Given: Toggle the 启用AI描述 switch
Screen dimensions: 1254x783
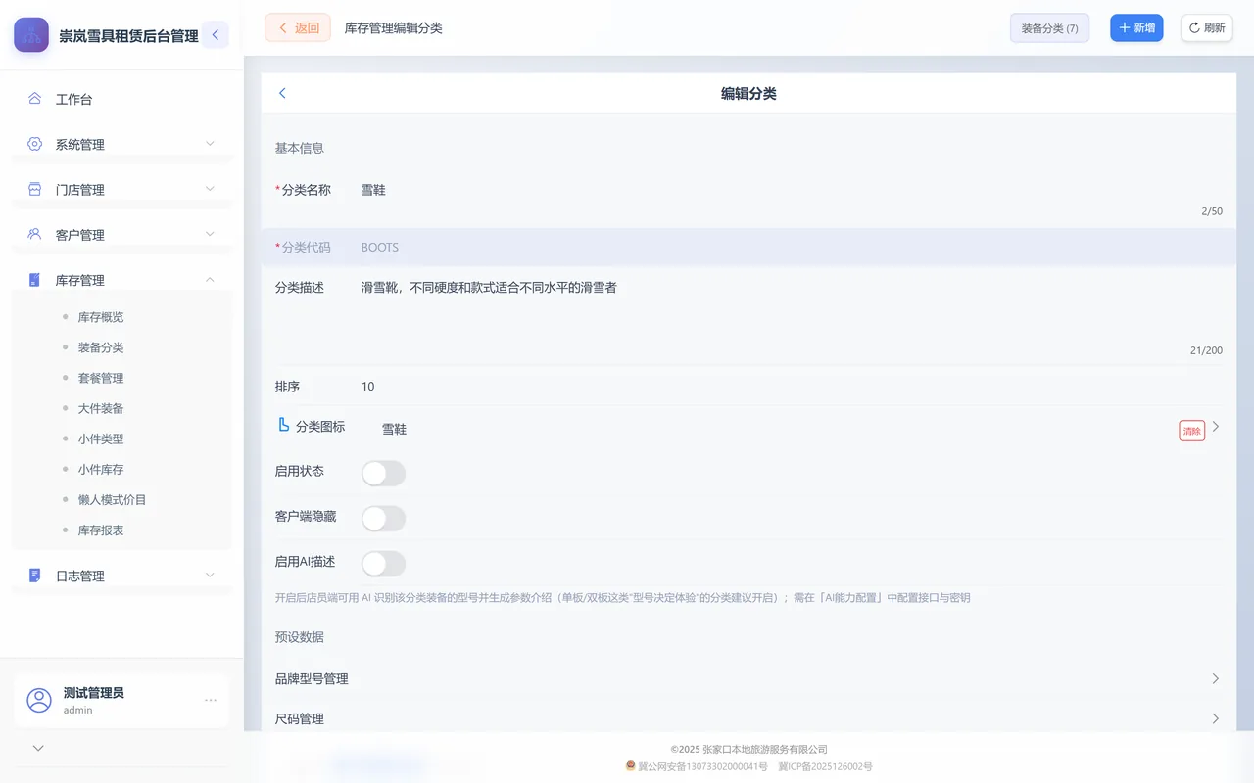Looking at the screenshot, I should 383,564.
